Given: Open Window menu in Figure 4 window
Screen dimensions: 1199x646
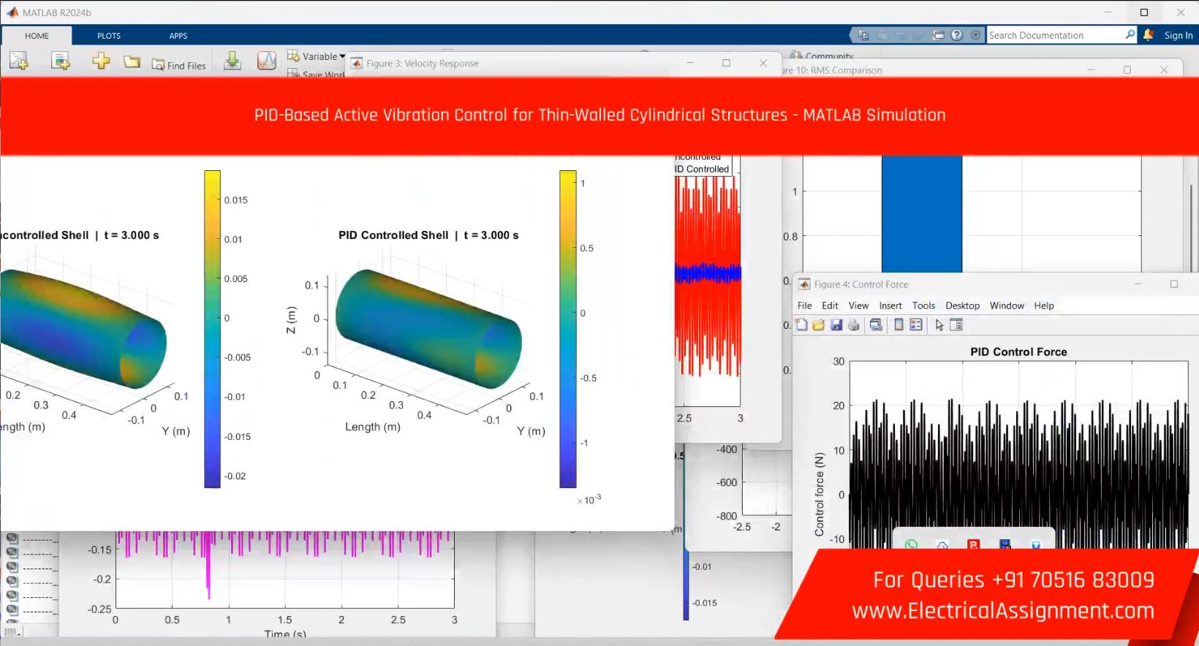Looking at the screenshot, I should point(1007,305).
